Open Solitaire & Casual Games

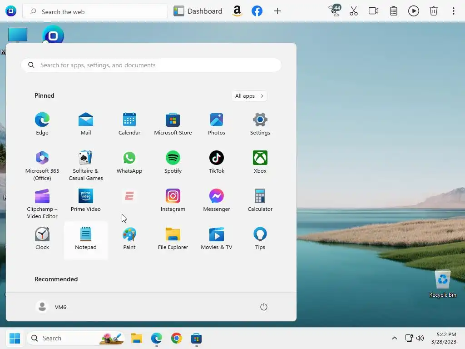[86, 165]
